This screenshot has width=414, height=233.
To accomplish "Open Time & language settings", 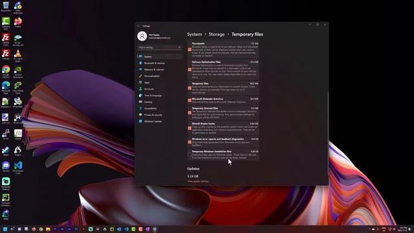I will coord(160,95).
